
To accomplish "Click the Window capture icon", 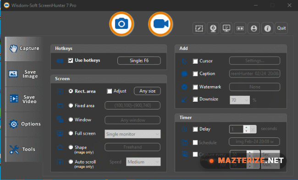I will point(60,120).
